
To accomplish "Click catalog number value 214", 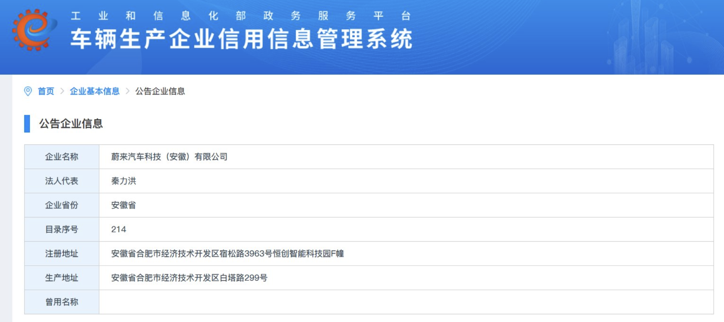I will (119, 230).
